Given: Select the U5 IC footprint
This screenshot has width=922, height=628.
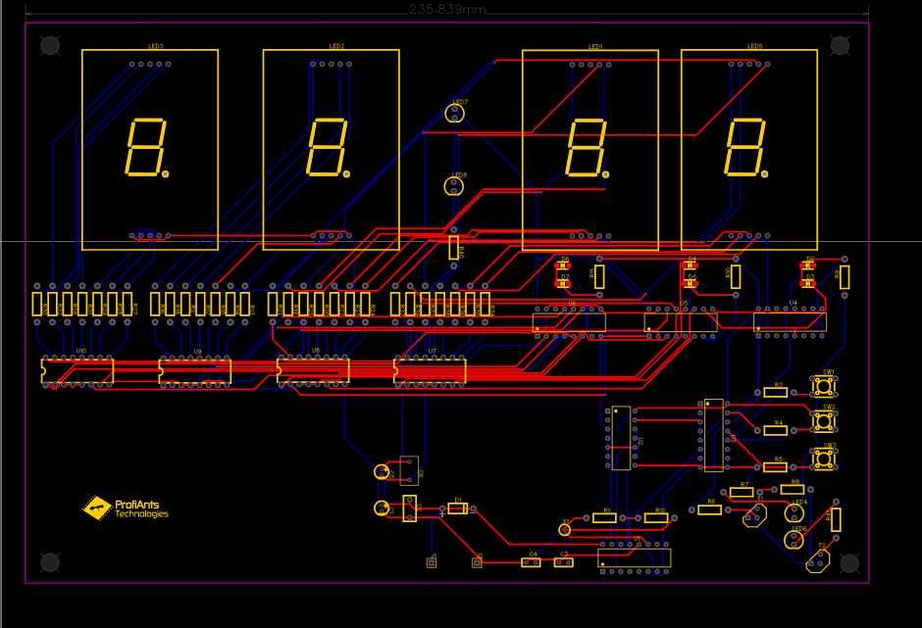Looking at the screenshot, I should [681, 322].
